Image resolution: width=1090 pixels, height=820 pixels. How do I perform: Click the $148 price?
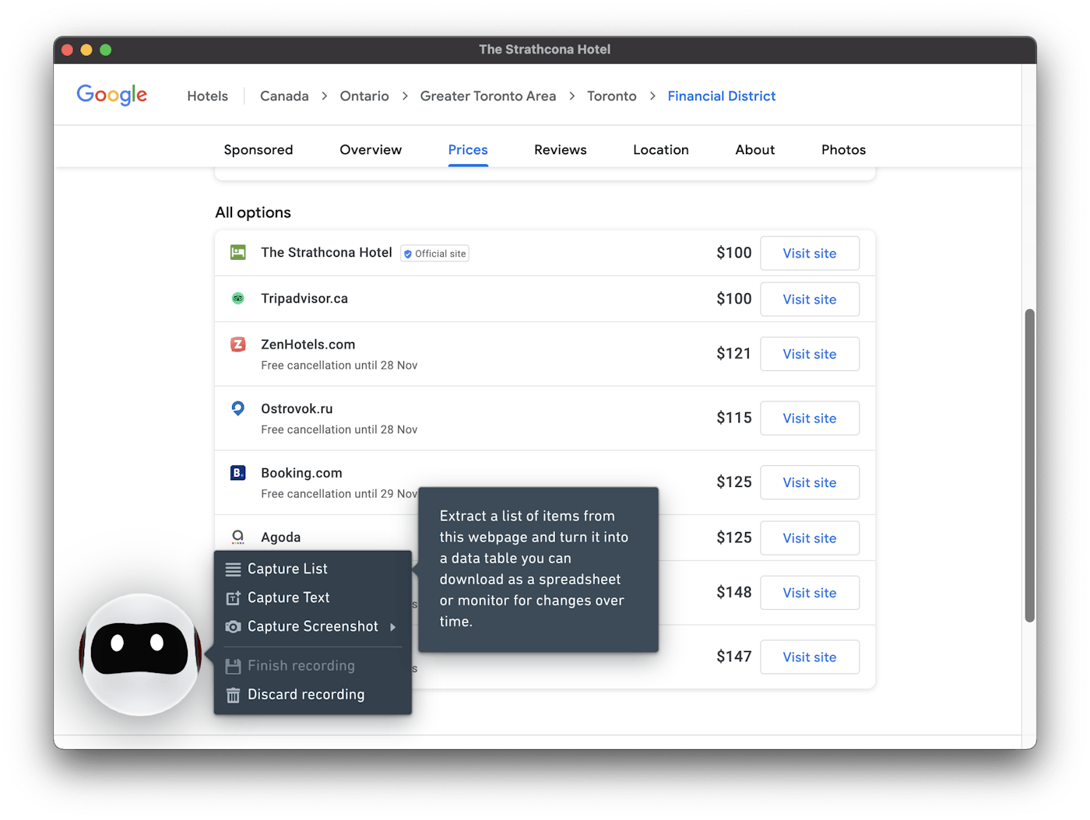(x=734, y=593)
